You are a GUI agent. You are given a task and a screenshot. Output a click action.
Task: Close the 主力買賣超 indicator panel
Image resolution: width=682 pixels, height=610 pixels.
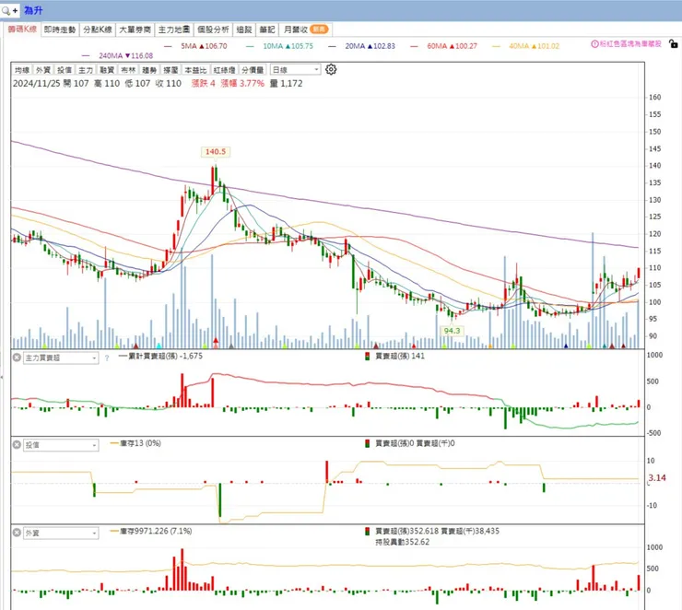pyautogui.click(x=17, y=358)
